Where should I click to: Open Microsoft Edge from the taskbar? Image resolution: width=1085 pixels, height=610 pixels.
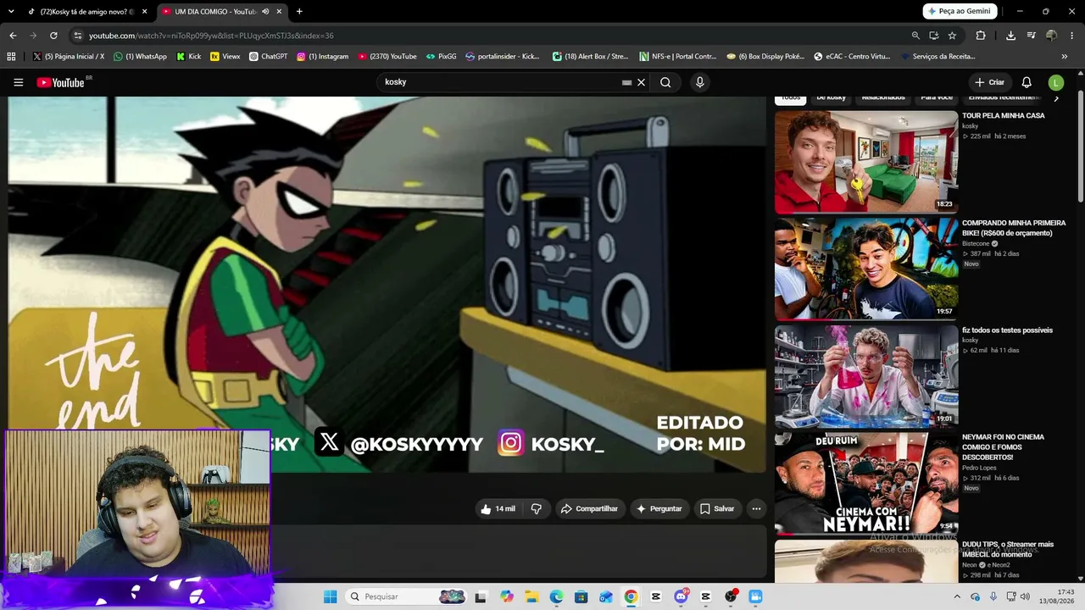pyautogui.click(x=556, y=596)
